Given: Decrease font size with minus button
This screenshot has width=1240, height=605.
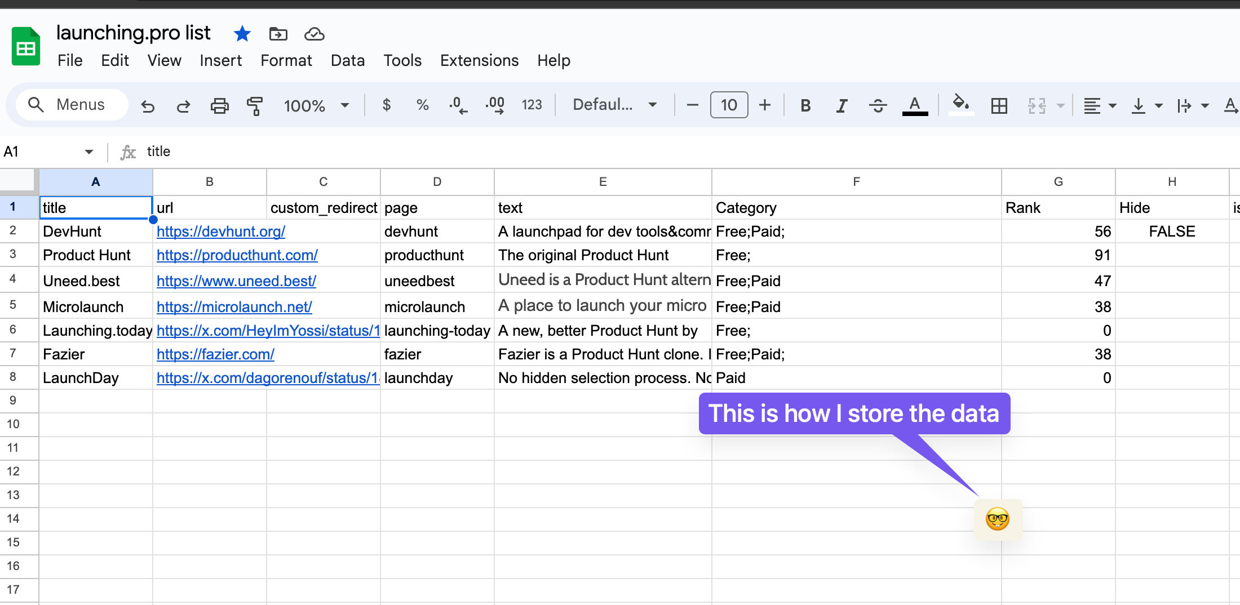Looking at the screenshot, I should click(693, 105).
